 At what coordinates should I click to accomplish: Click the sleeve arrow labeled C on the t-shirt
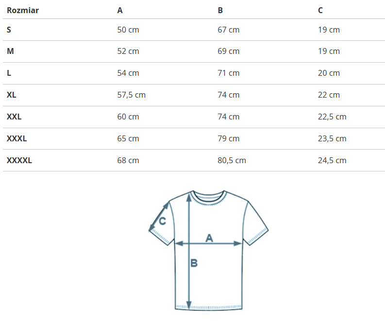[x=159, y=217]
